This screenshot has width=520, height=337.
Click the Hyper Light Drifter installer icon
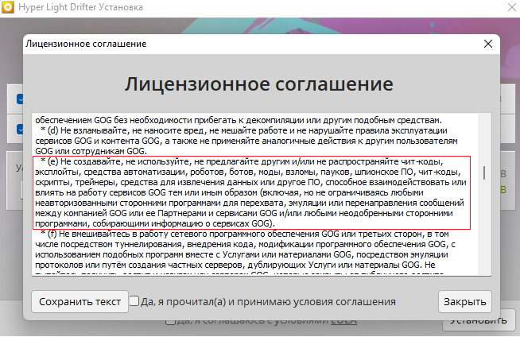click(x=10, y=10)
